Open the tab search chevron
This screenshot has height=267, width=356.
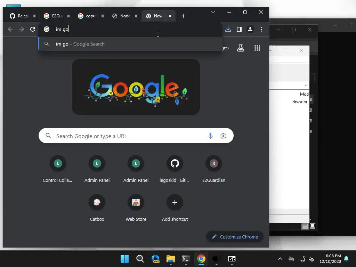[213, 12]
